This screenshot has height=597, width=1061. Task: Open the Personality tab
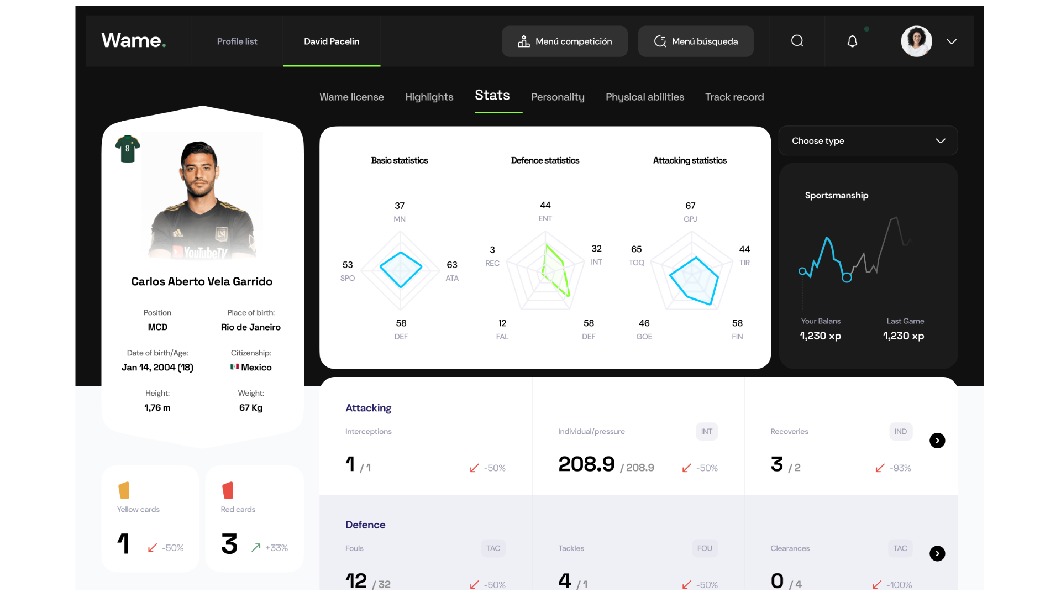558,97
